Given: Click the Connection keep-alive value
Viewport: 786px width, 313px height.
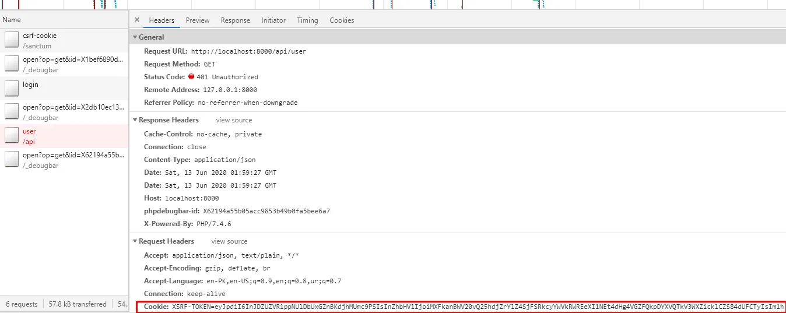Looking at the screenshot, I should tap(206, 294).
